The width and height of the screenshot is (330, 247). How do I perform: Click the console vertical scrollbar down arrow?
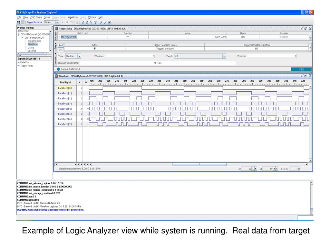[312, 213]
